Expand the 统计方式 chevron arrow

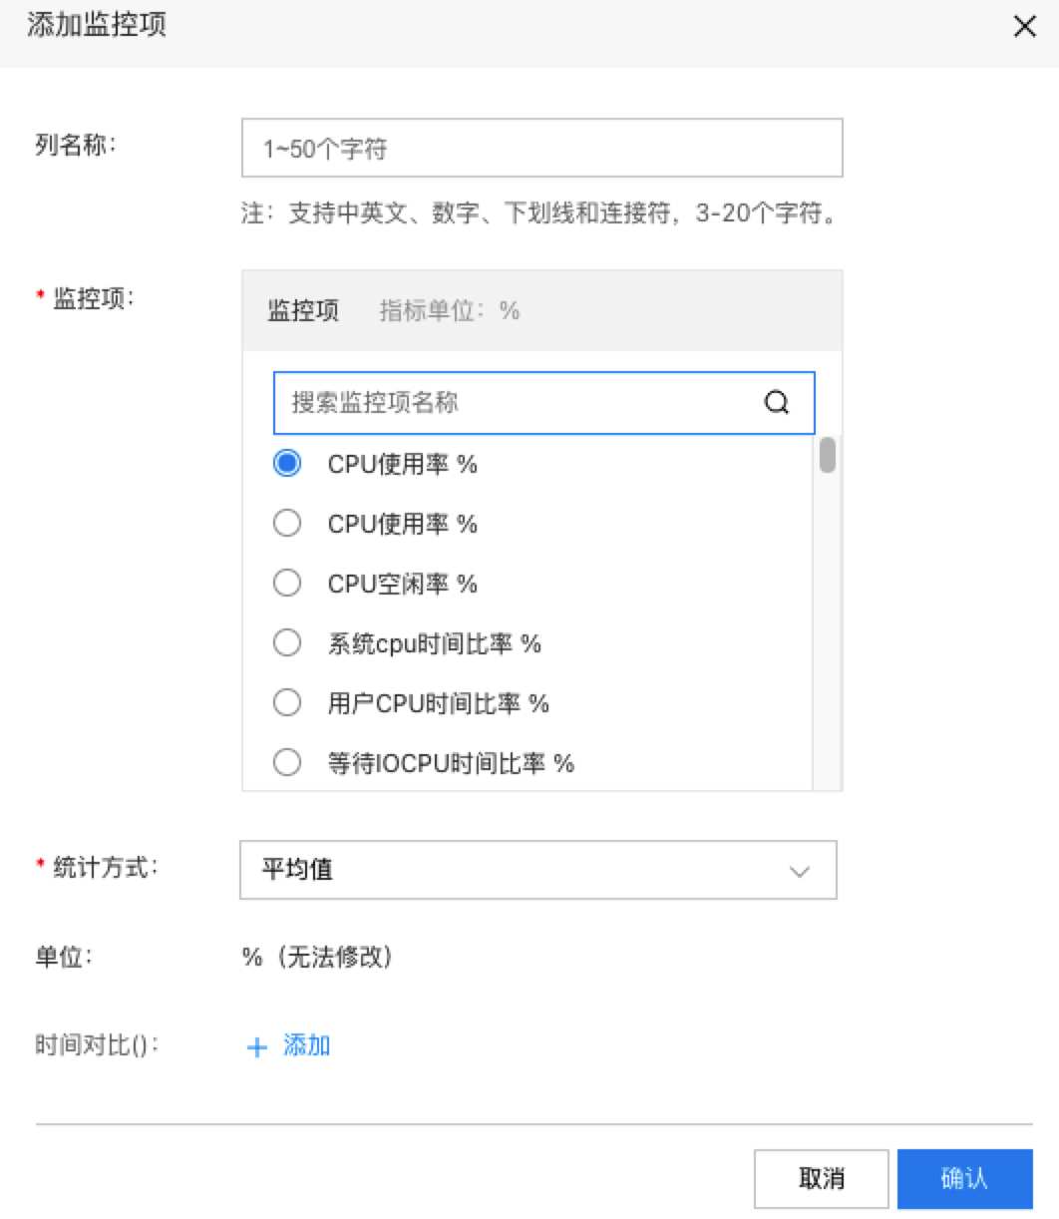[799, 871]
